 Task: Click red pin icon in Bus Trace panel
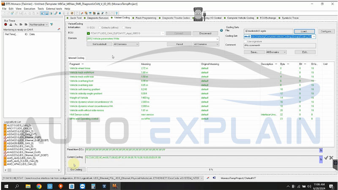tap(59, 29)
